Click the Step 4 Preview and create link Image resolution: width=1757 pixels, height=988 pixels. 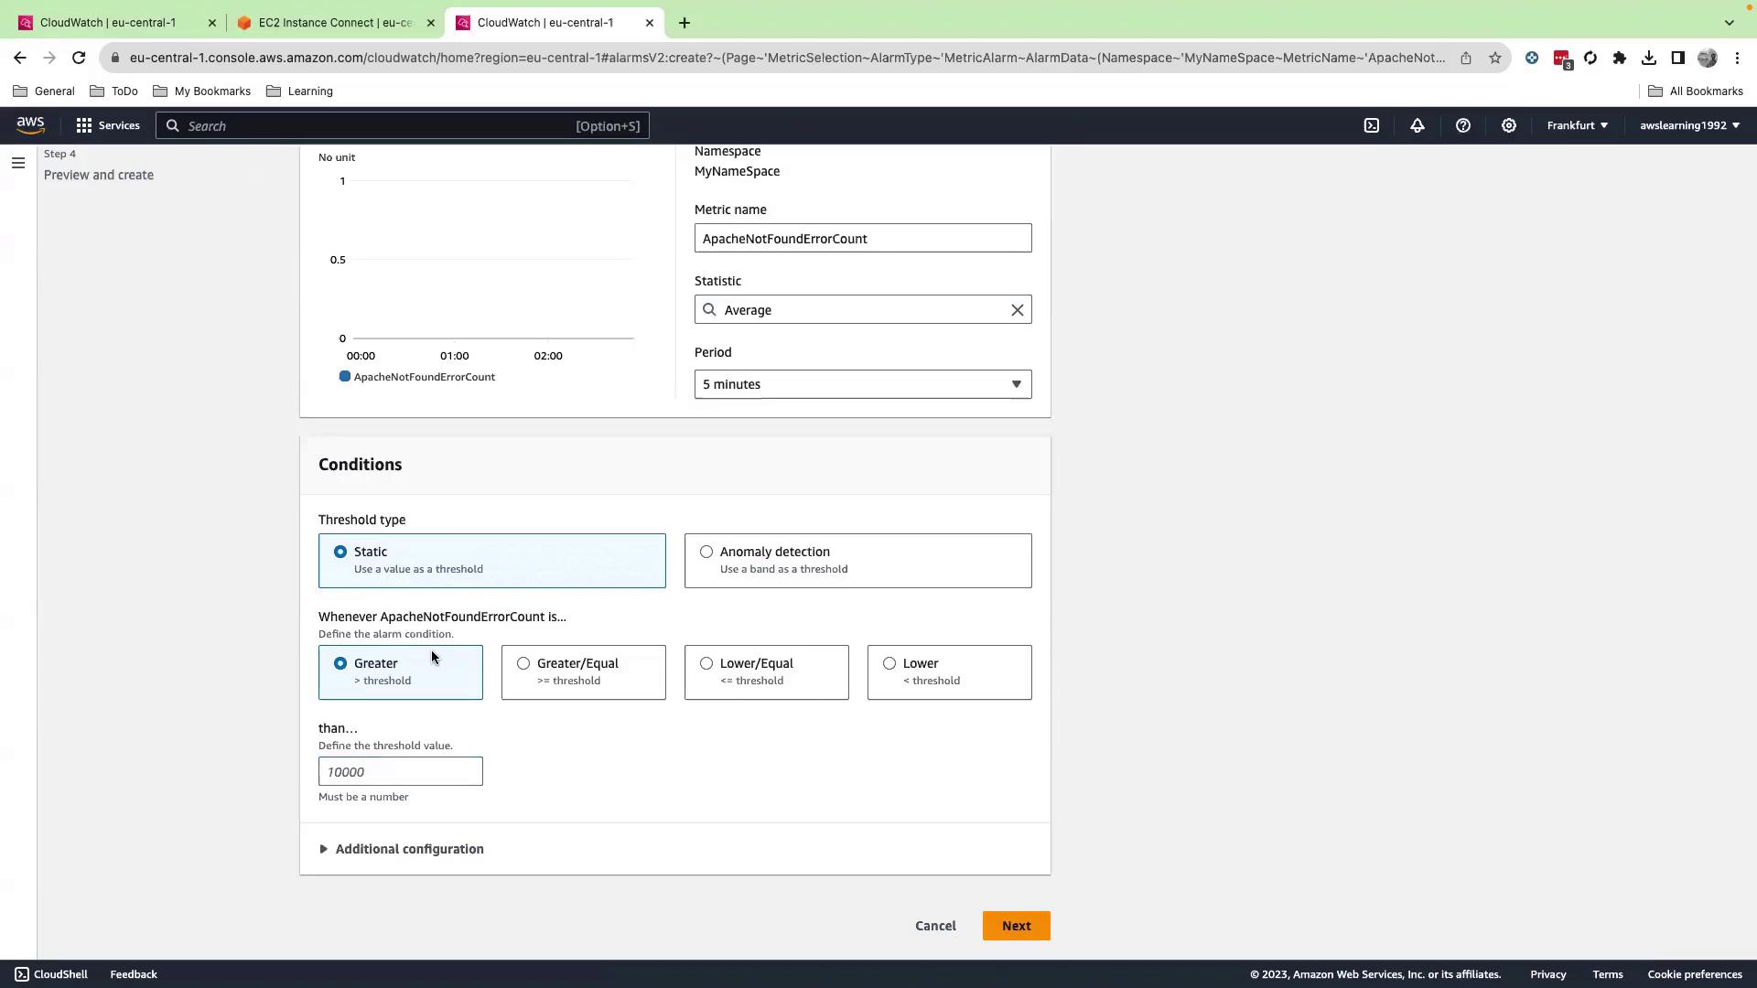pos(99,175)
